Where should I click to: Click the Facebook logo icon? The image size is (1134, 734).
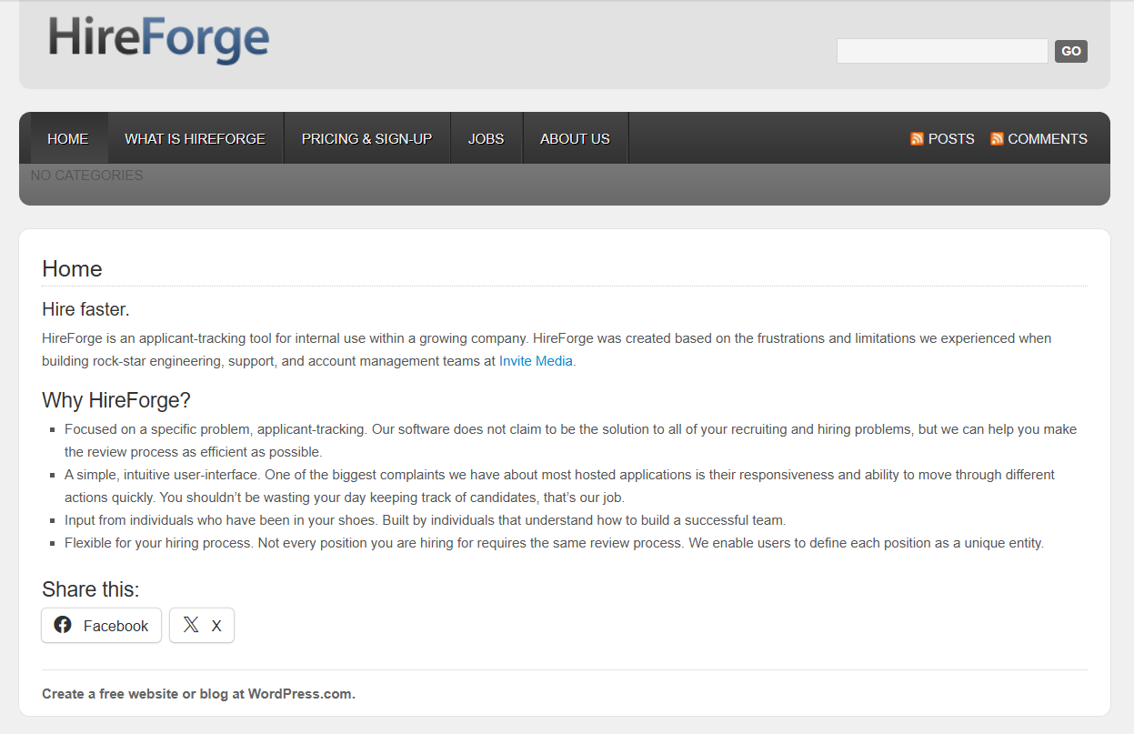(63, 625)
